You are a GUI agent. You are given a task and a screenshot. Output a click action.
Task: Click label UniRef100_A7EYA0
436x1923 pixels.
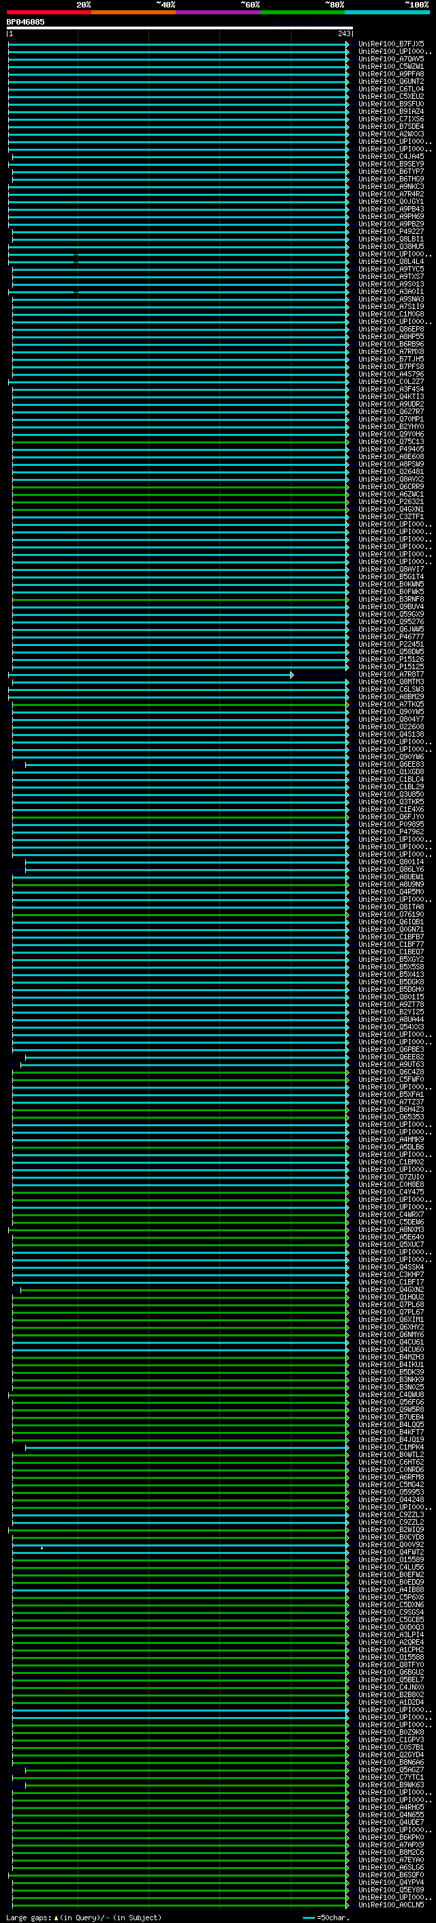[391, 1860]
